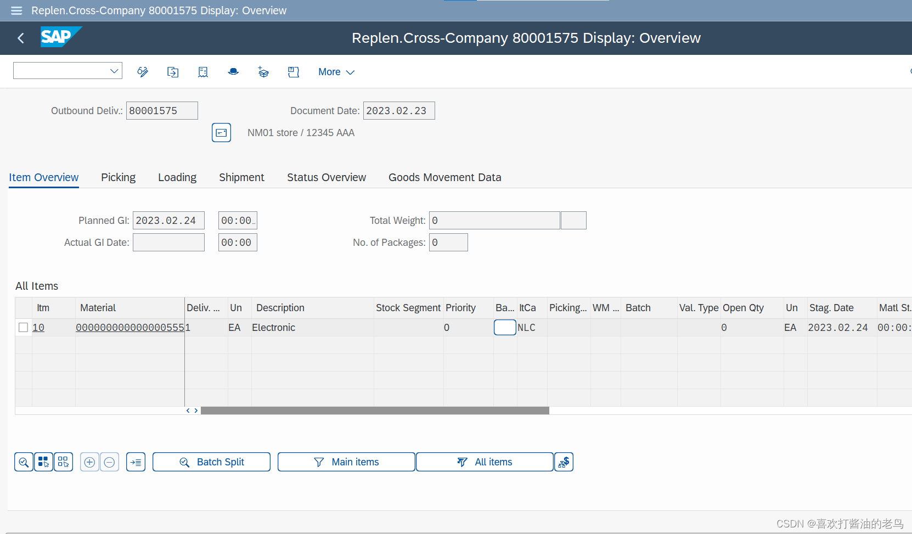Click the Itm column header
Viewport: 912px width, 534px height.
pyautogui.click(x=53, y=308)
